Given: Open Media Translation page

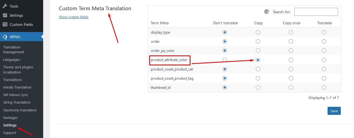Looking at the screenshot, I should coord(17,87).
